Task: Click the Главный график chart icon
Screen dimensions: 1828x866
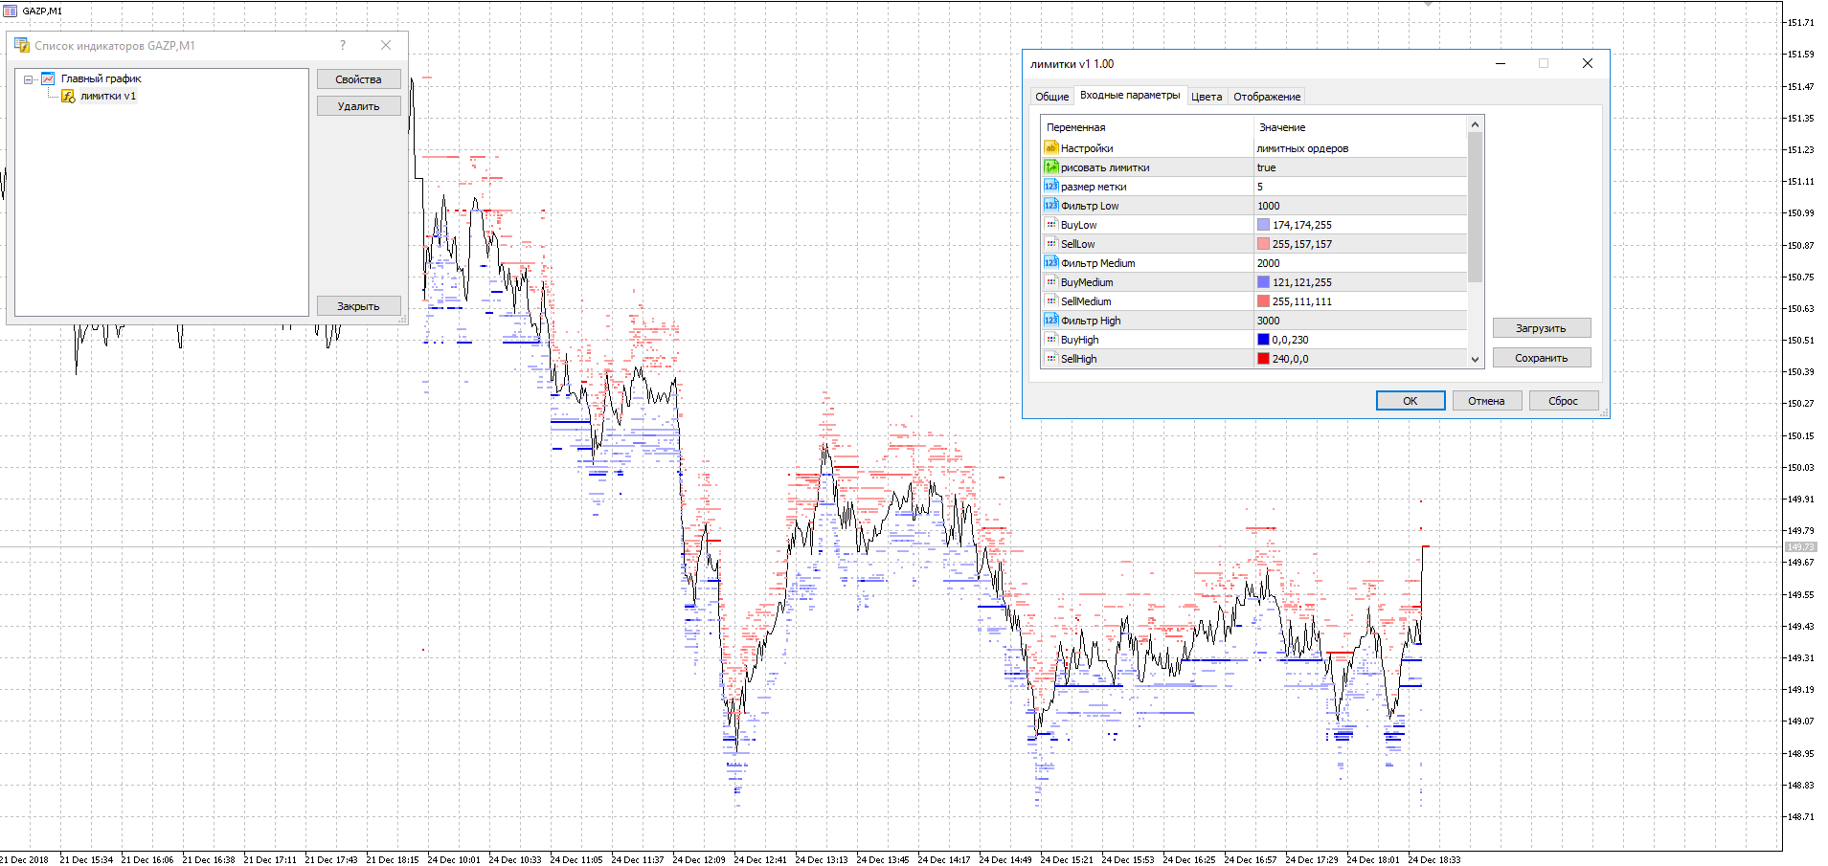Action: (48, 78)
